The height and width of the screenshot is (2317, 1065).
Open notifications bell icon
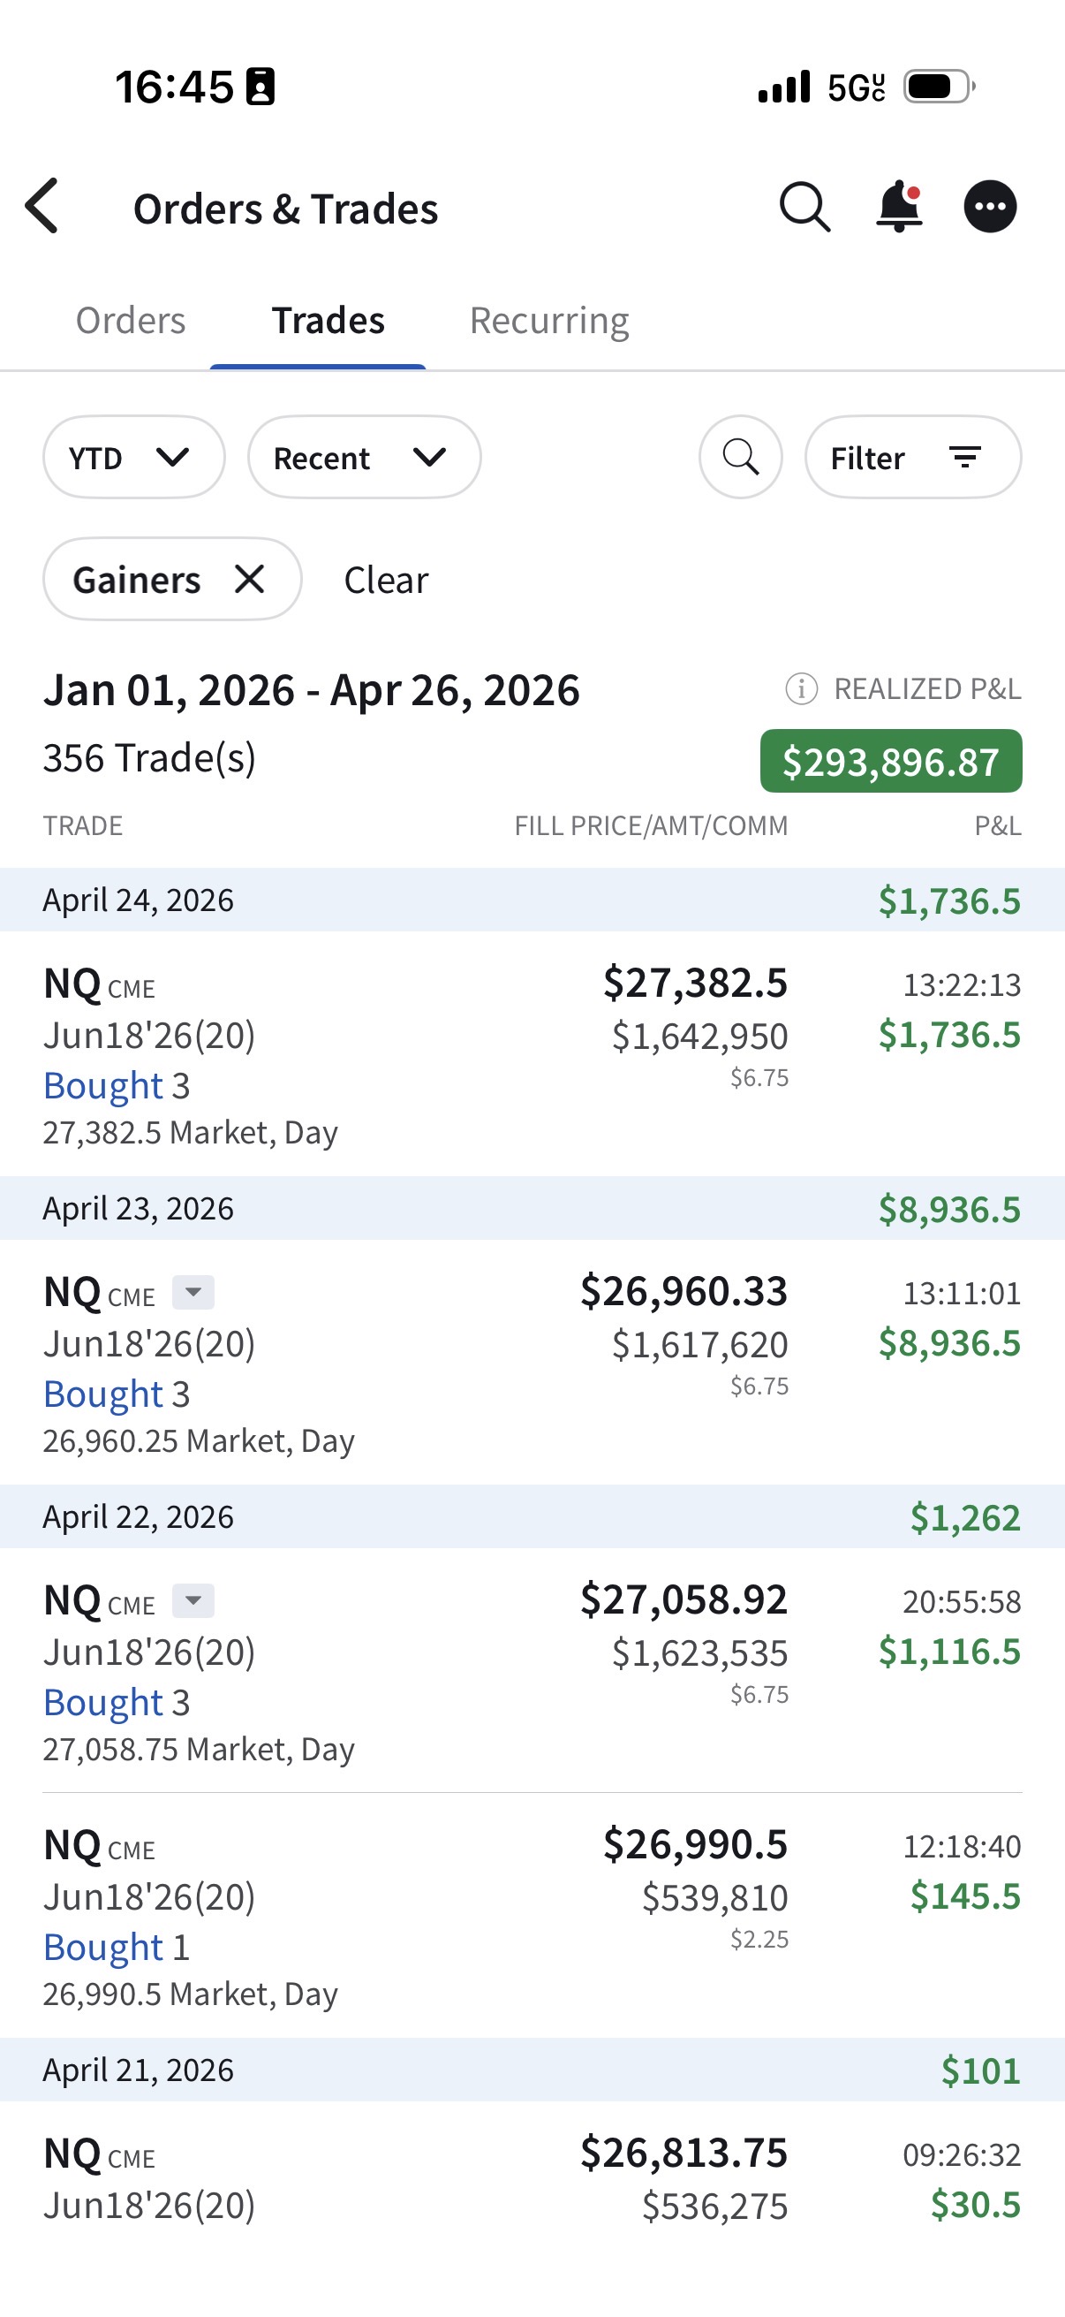[899, 207]
